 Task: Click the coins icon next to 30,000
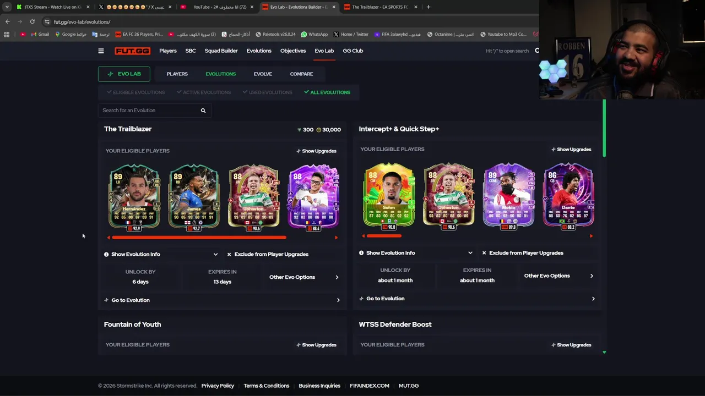[318, 130]
